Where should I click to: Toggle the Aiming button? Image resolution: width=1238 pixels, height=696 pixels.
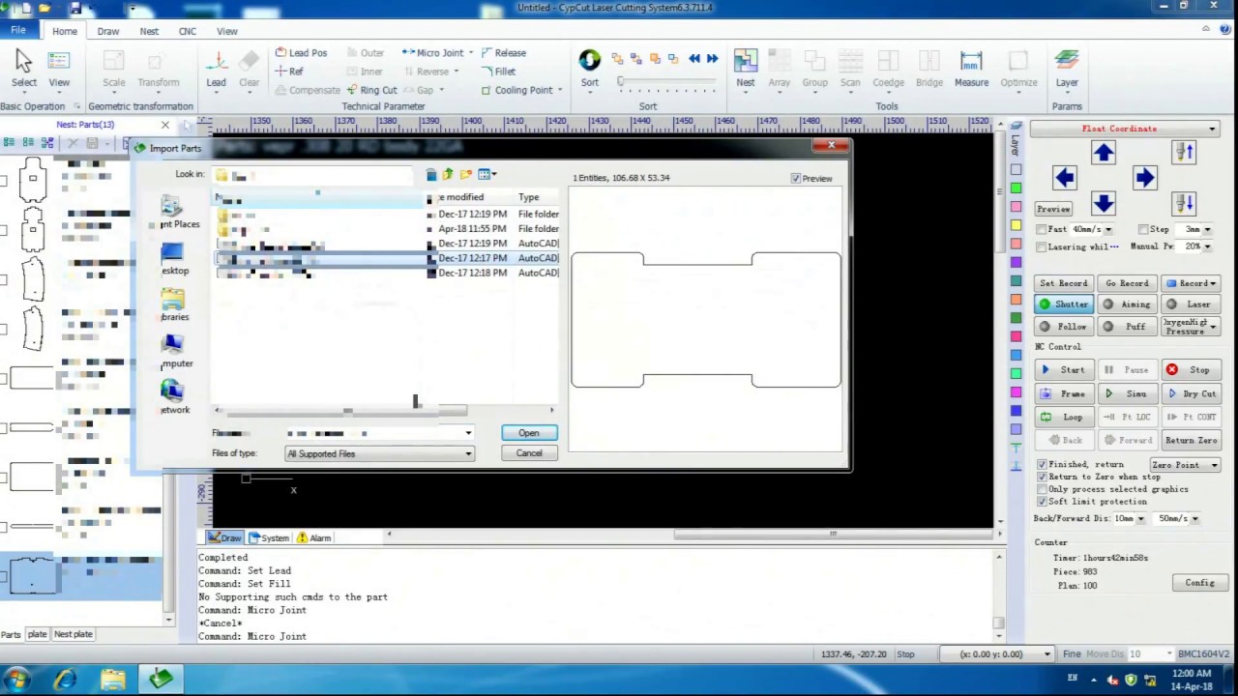pyautogui.click(x=1128, y=304)
